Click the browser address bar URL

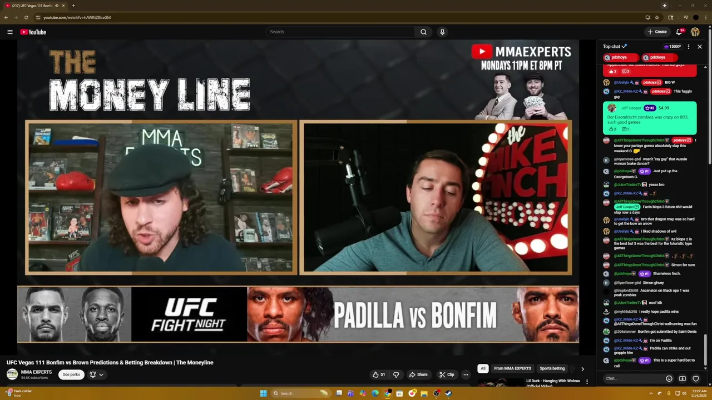click(77, 17)
